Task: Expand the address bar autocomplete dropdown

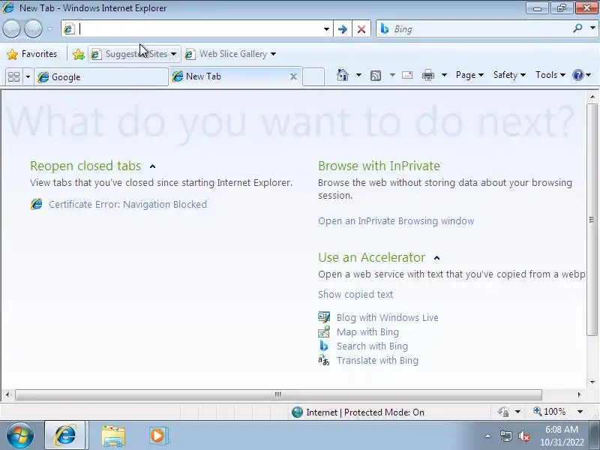Action: pyautogui.click(x=326, y=29)
